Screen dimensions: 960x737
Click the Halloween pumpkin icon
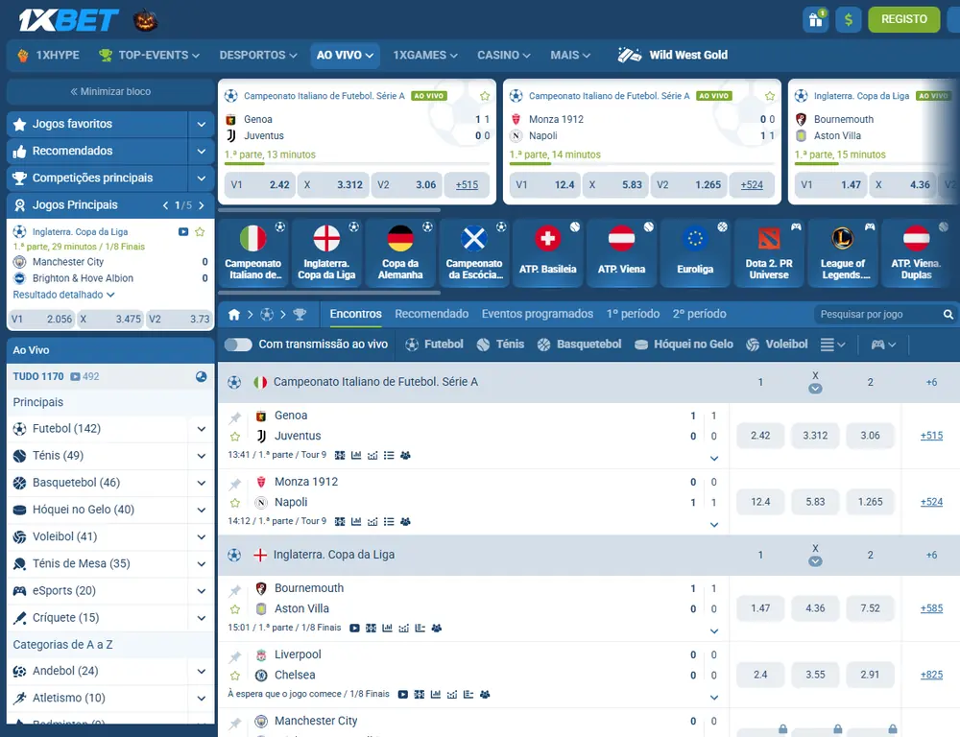point(146,20)
